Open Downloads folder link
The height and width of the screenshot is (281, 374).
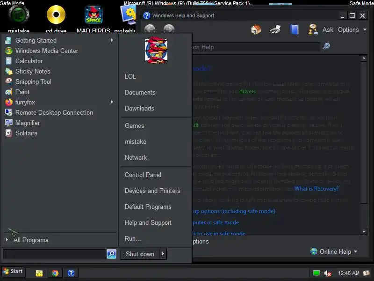(x=139, y=108)
